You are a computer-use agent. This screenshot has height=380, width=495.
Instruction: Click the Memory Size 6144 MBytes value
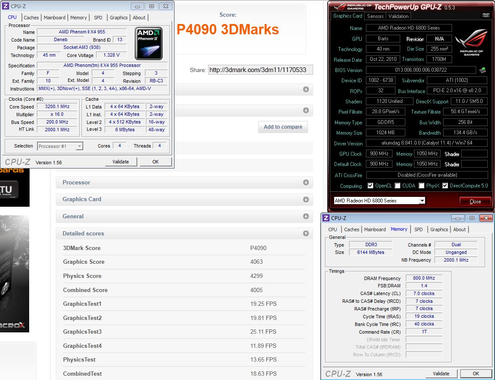(x=371, y=253)
